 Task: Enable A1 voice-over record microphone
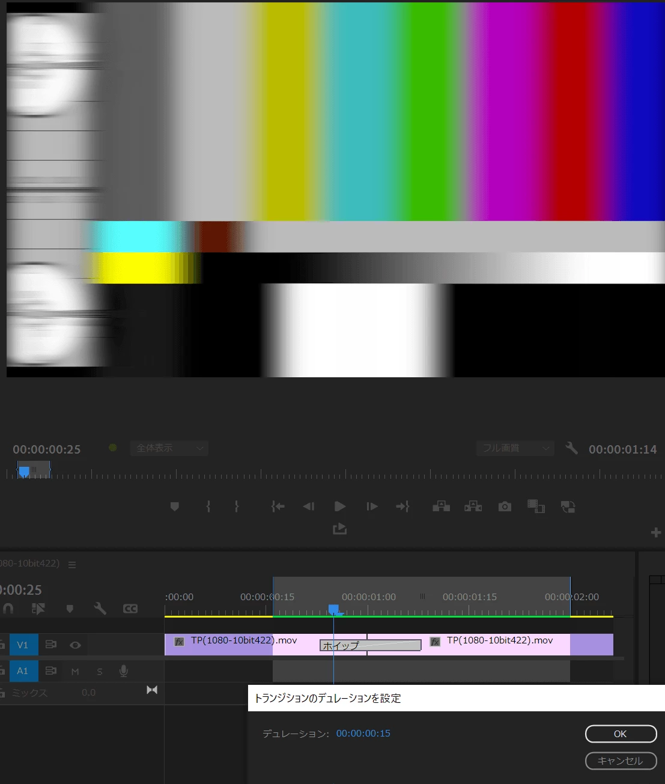(x=124, y=671)
